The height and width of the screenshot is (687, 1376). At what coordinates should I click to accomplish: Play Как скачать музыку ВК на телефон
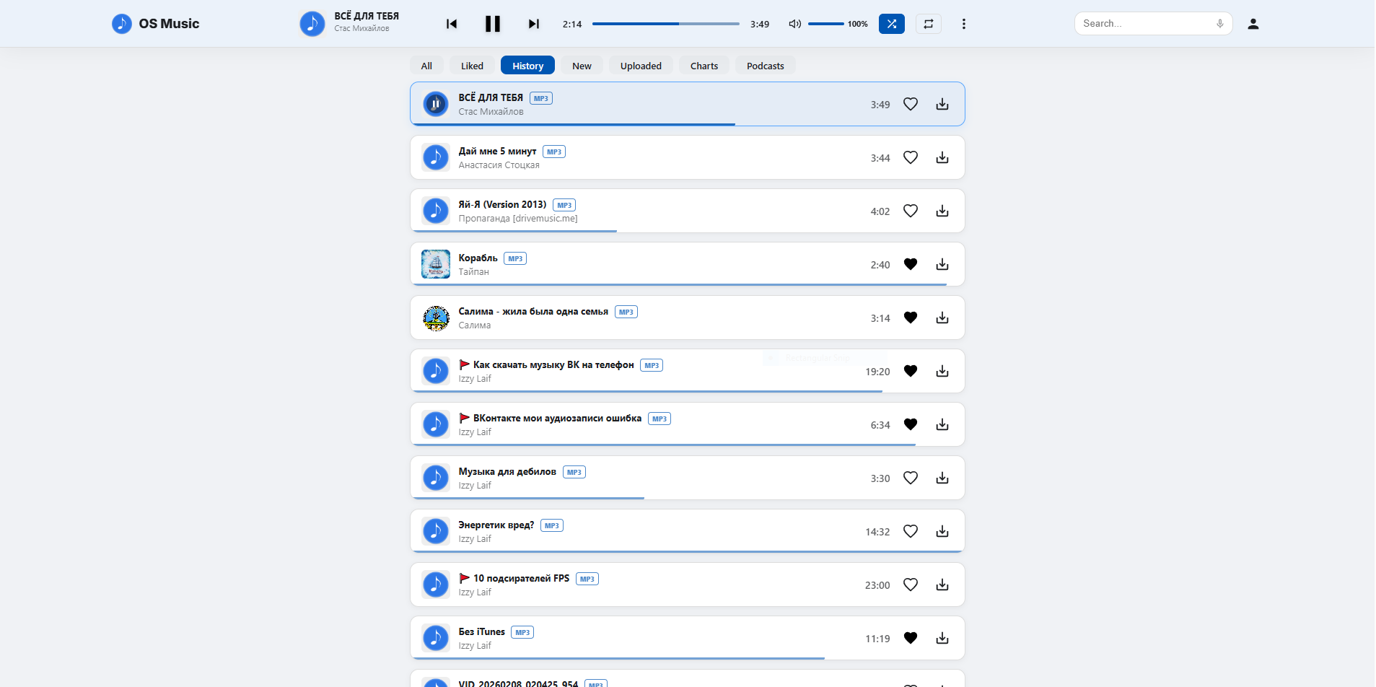(436, 371)
